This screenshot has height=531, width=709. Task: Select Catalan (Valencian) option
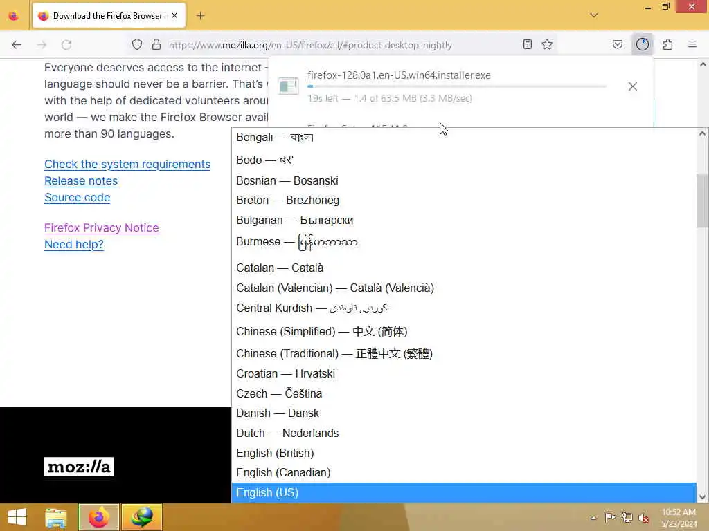(464, 288)
